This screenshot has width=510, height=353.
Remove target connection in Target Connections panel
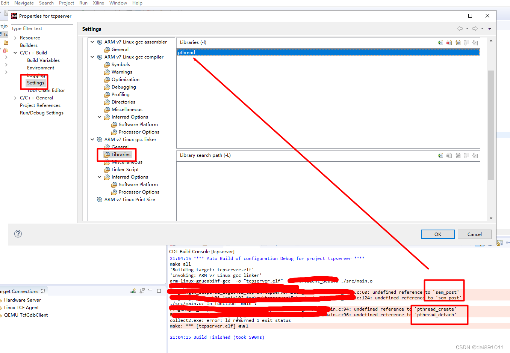pyautogui.click(x=142, y=291)
